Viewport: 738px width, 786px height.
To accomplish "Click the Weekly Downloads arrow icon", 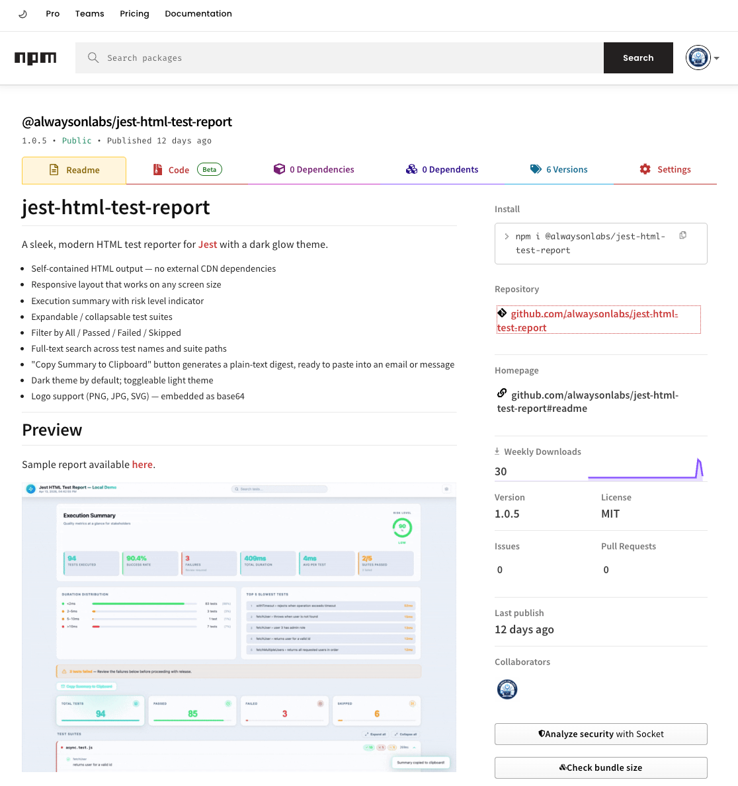I will click(x=497, y=451).
